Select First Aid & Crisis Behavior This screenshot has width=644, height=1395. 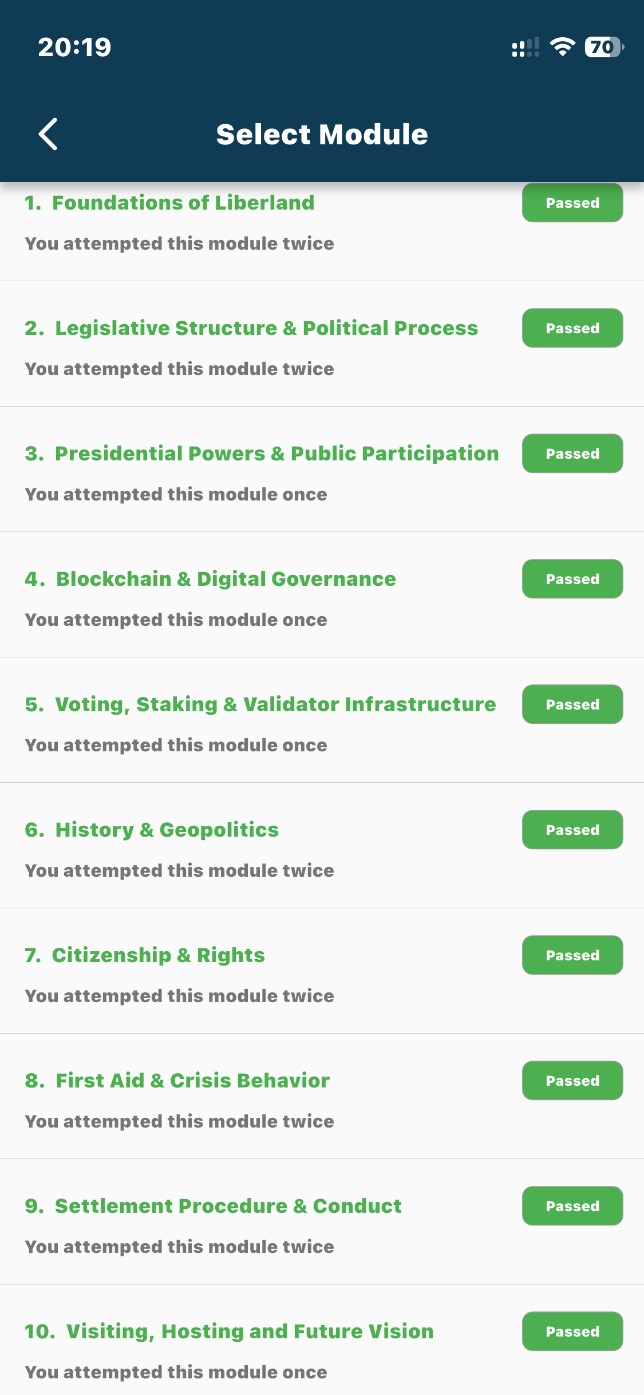192,1081
